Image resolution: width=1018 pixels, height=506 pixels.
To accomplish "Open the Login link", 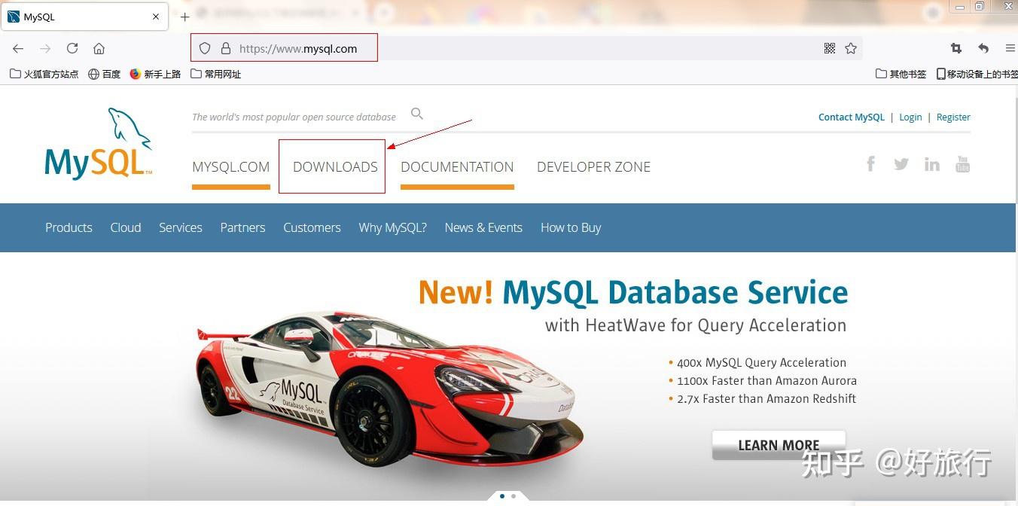I will [x=910, y=117].
